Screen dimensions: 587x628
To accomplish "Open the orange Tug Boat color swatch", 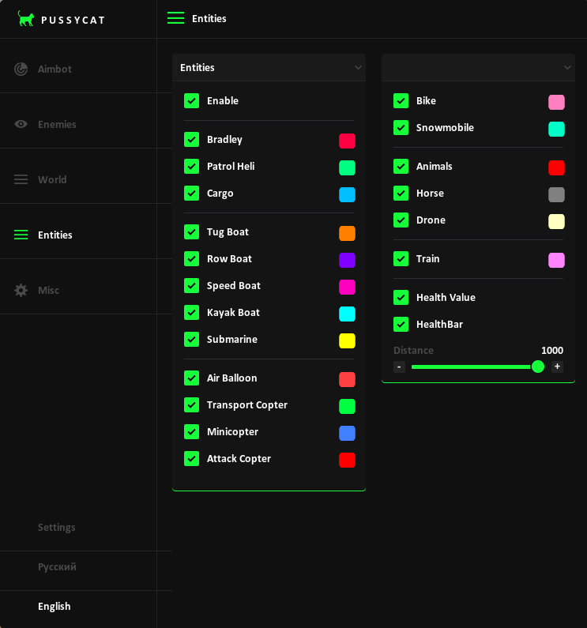I will pyautogui.click(x=347, y=233).
